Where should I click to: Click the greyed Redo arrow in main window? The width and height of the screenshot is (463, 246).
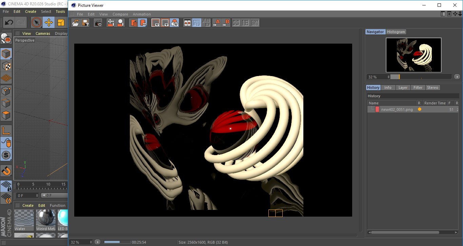pyautogui.click(x=21, y=23)
